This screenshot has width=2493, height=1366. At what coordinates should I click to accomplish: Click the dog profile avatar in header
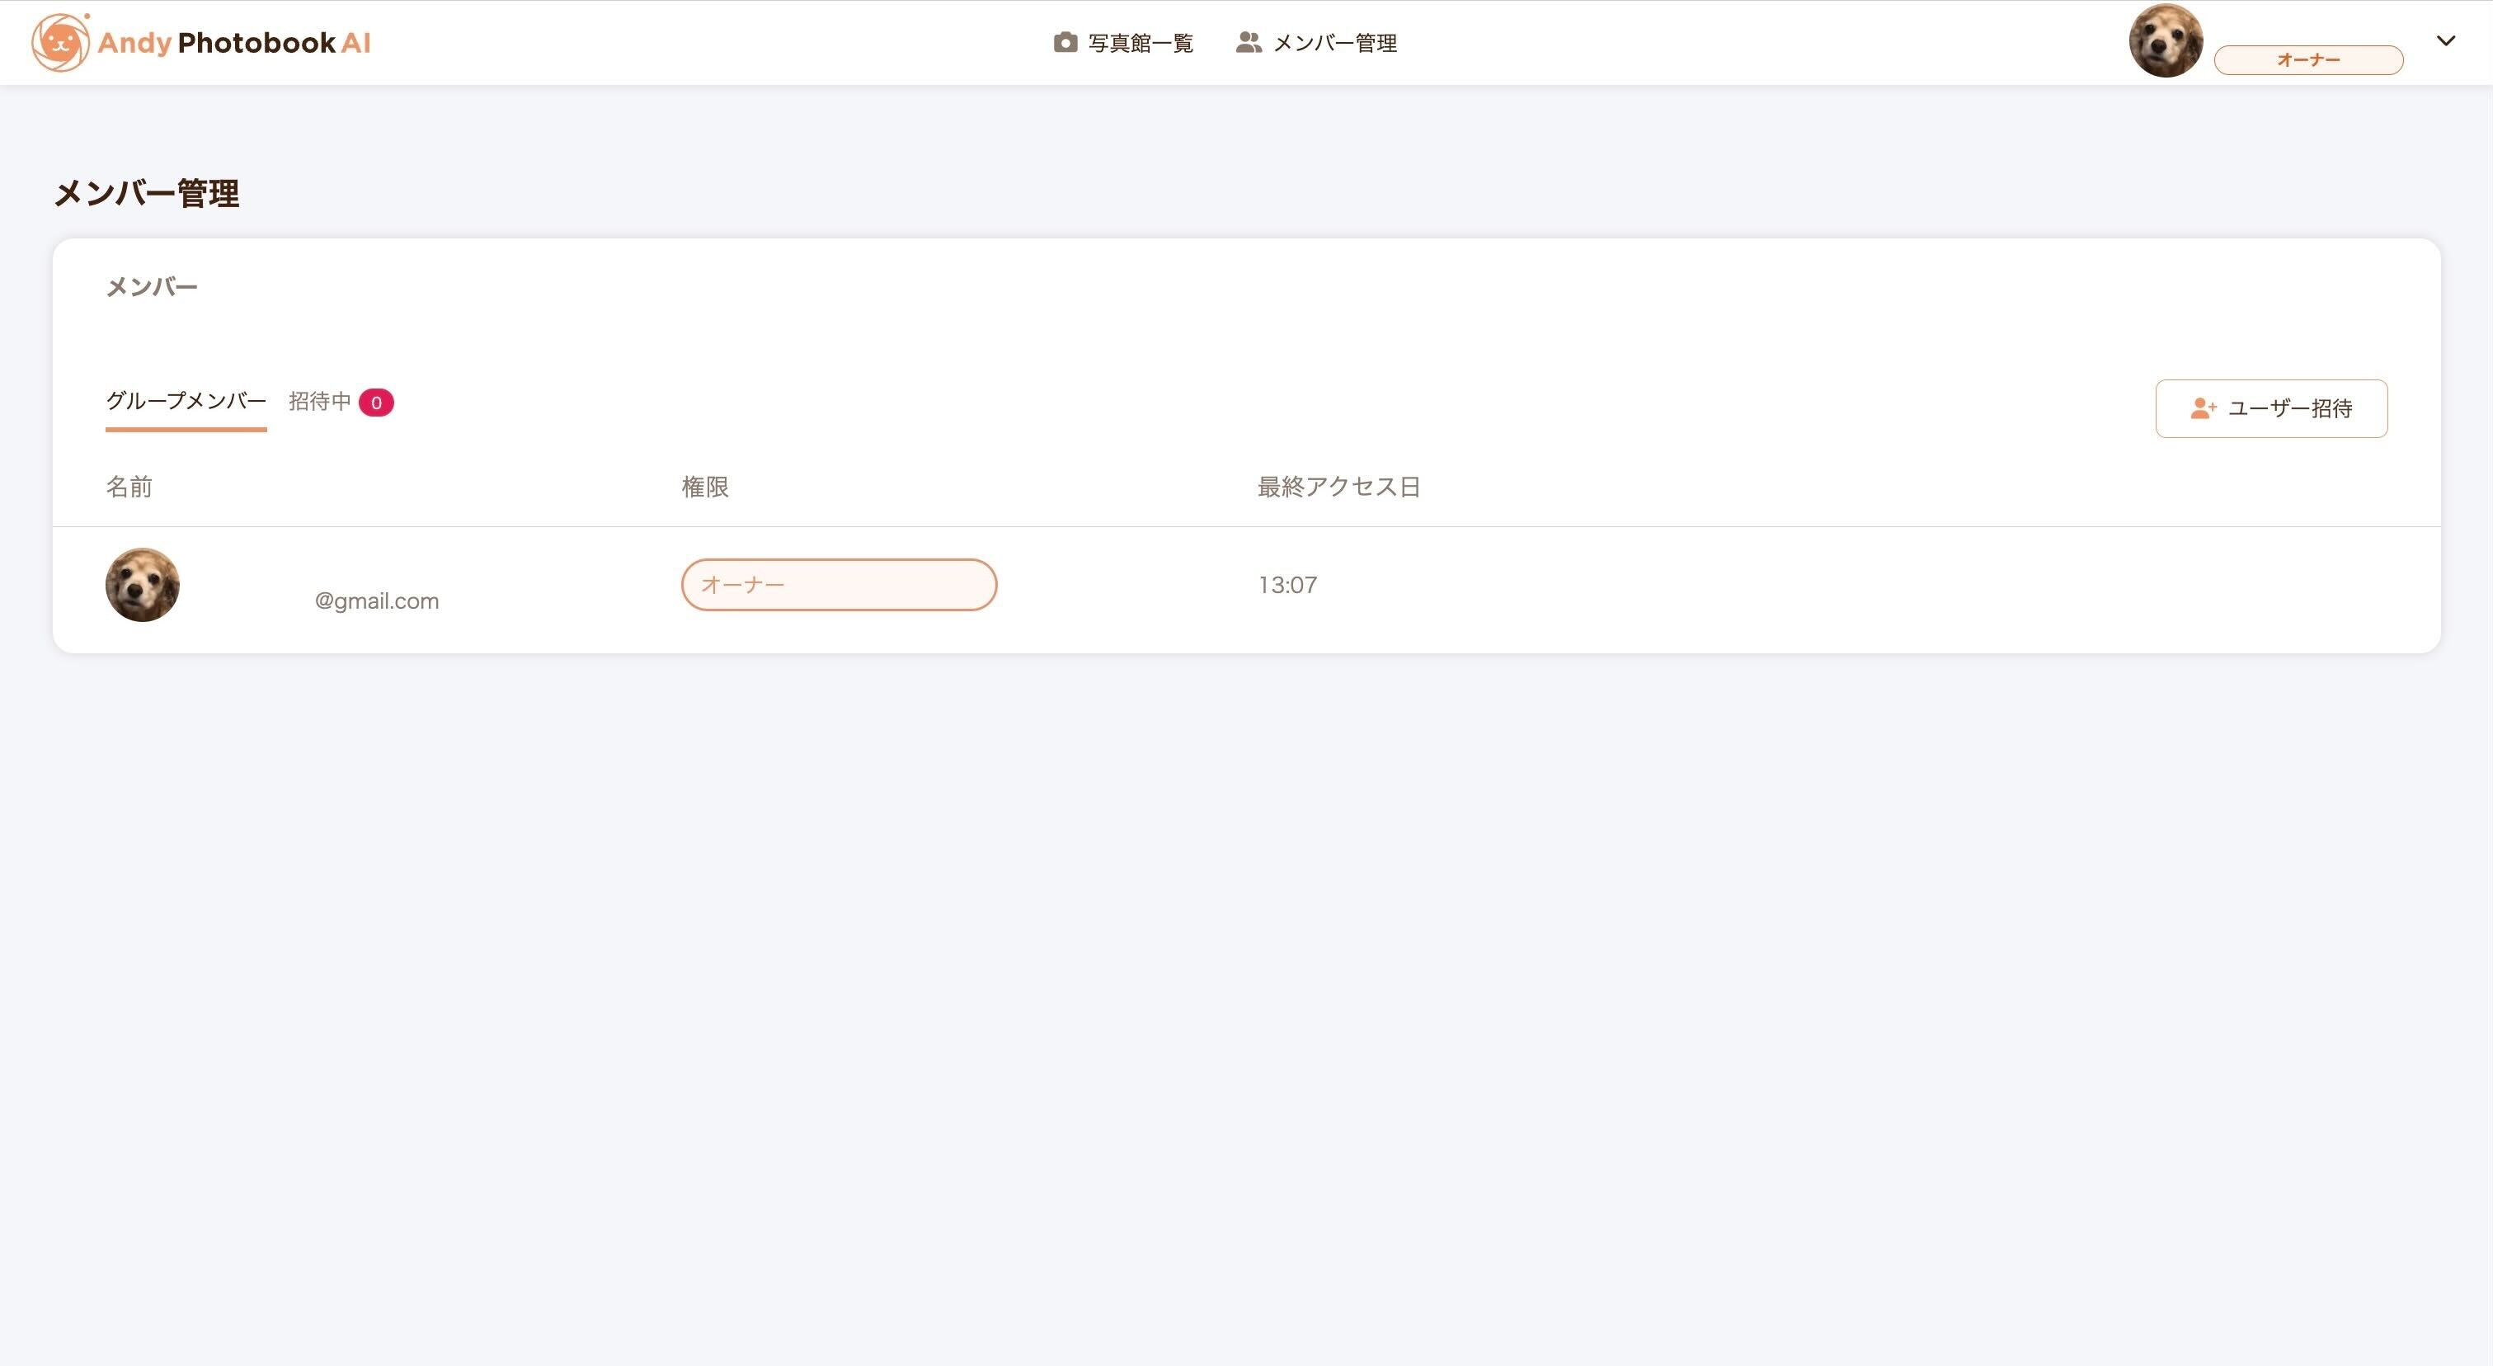[x=2165, y=40]
